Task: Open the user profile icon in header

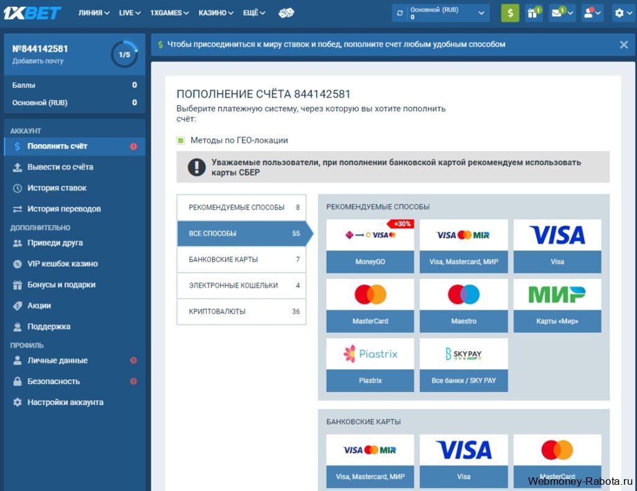Action: [592, 13]
